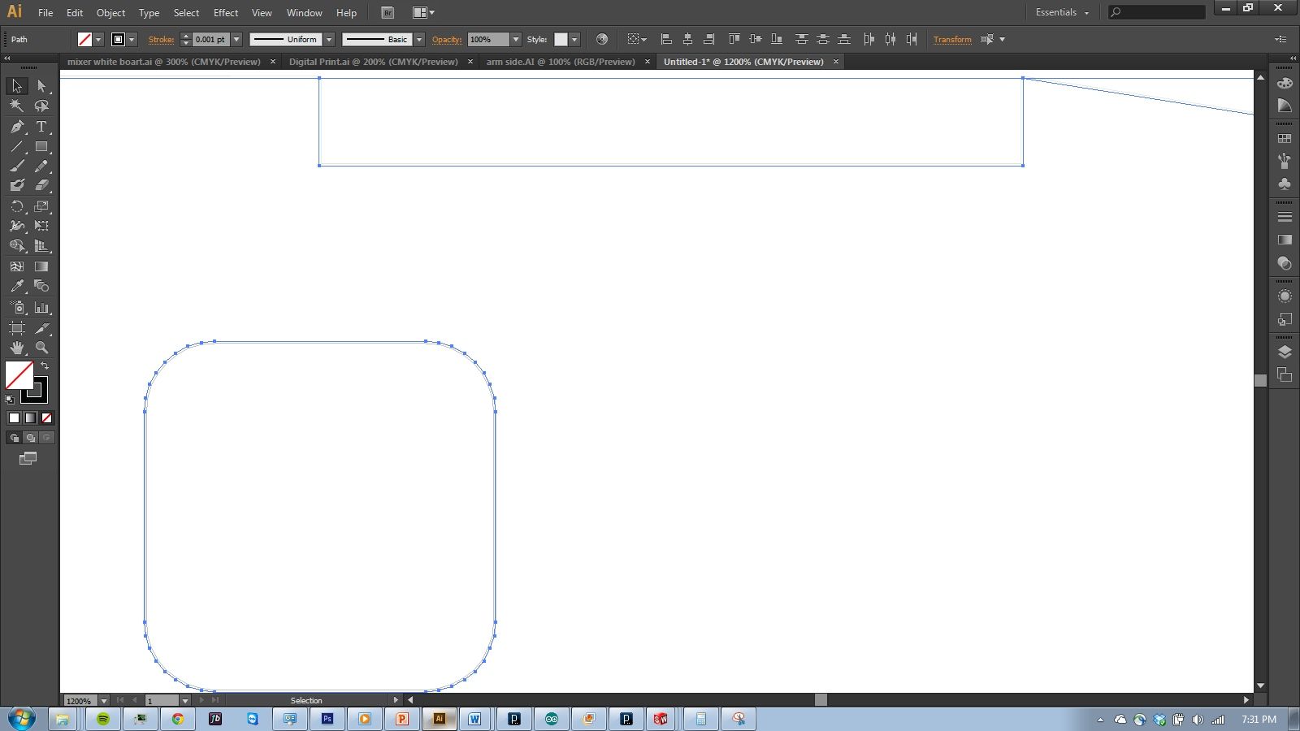Pick the Lasso tool
This screenshot has height=731, width=1300.
click(41, 106)
